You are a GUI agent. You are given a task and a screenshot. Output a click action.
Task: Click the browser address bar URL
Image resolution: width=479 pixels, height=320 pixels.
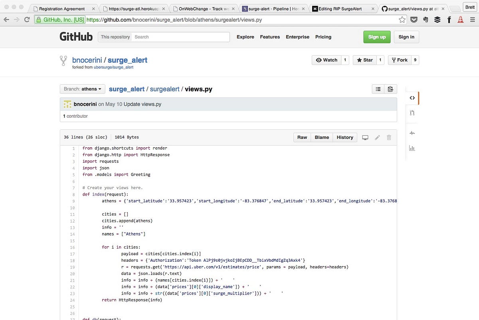click(x=174, y=20)
